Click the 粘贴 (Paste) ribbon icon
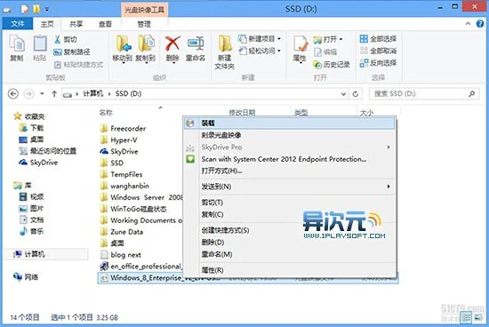Viewport: 489px width, 327px height. pyautogui.click(x=40, y=48)
